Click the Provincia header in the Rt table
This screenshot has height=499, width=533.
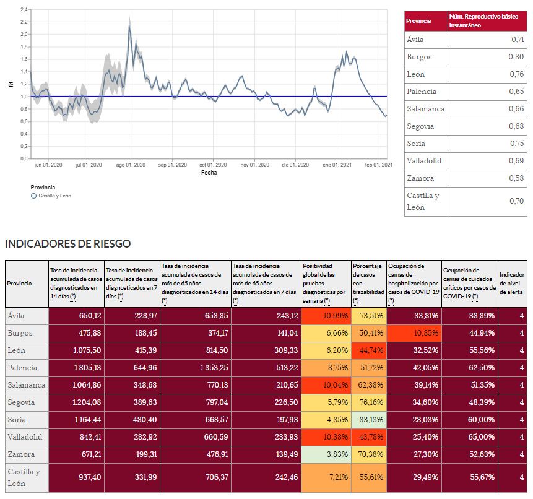click(425, 20)
